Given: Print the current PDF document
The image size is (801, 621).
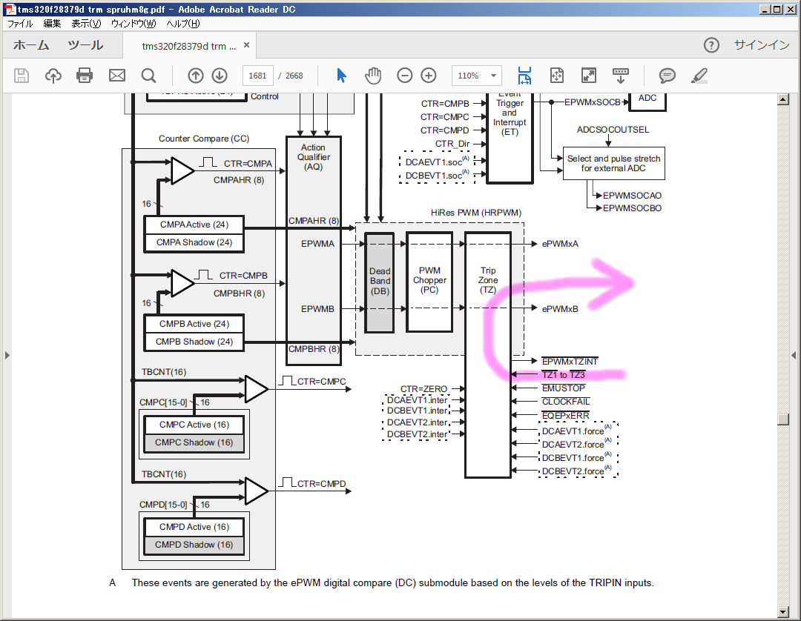Looking at the screenshot, I should [x=84, y=75].
